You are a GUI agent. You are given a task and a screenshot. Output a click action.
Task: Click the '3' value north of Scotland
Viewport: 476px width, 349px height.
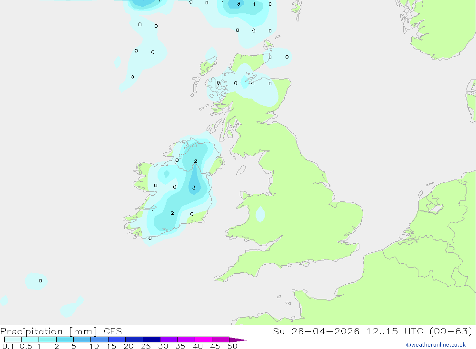pos(238,4)
